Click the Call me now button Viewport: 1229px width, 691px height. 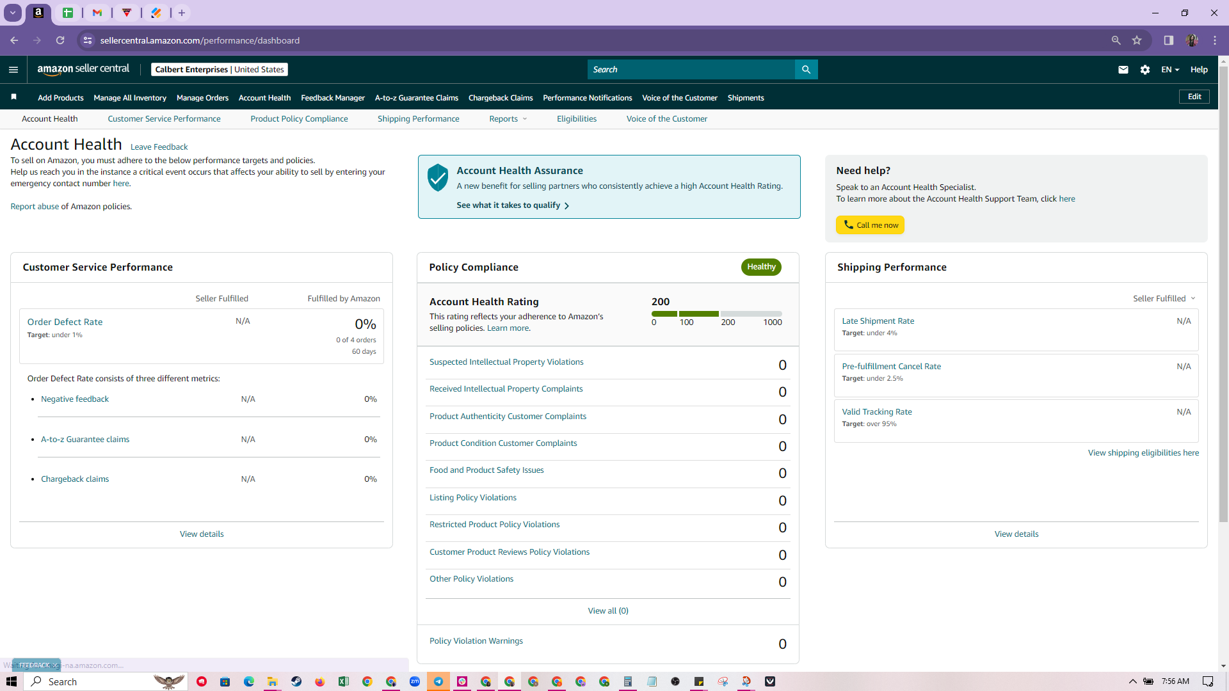[x=871, y=225]
